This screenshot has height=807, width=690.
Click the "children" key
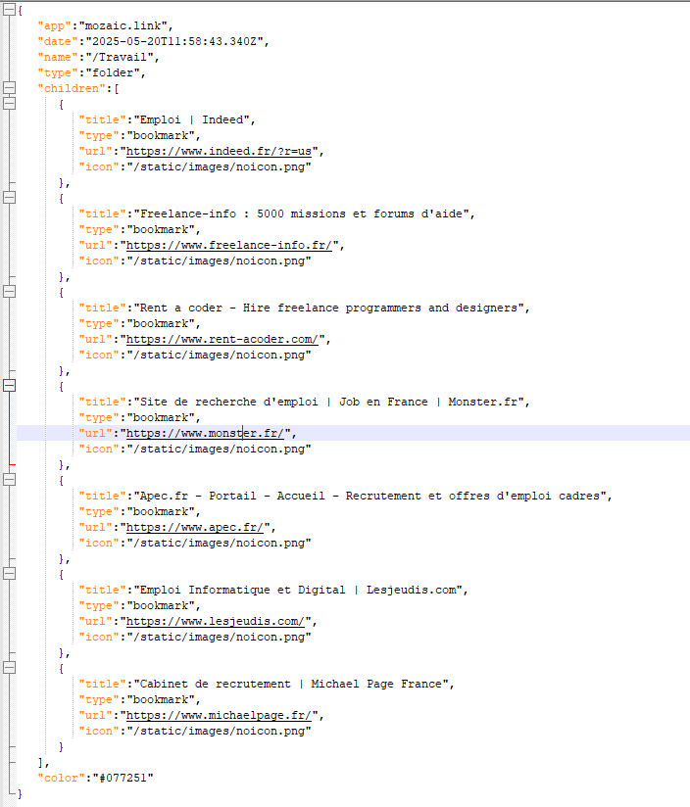72,88
